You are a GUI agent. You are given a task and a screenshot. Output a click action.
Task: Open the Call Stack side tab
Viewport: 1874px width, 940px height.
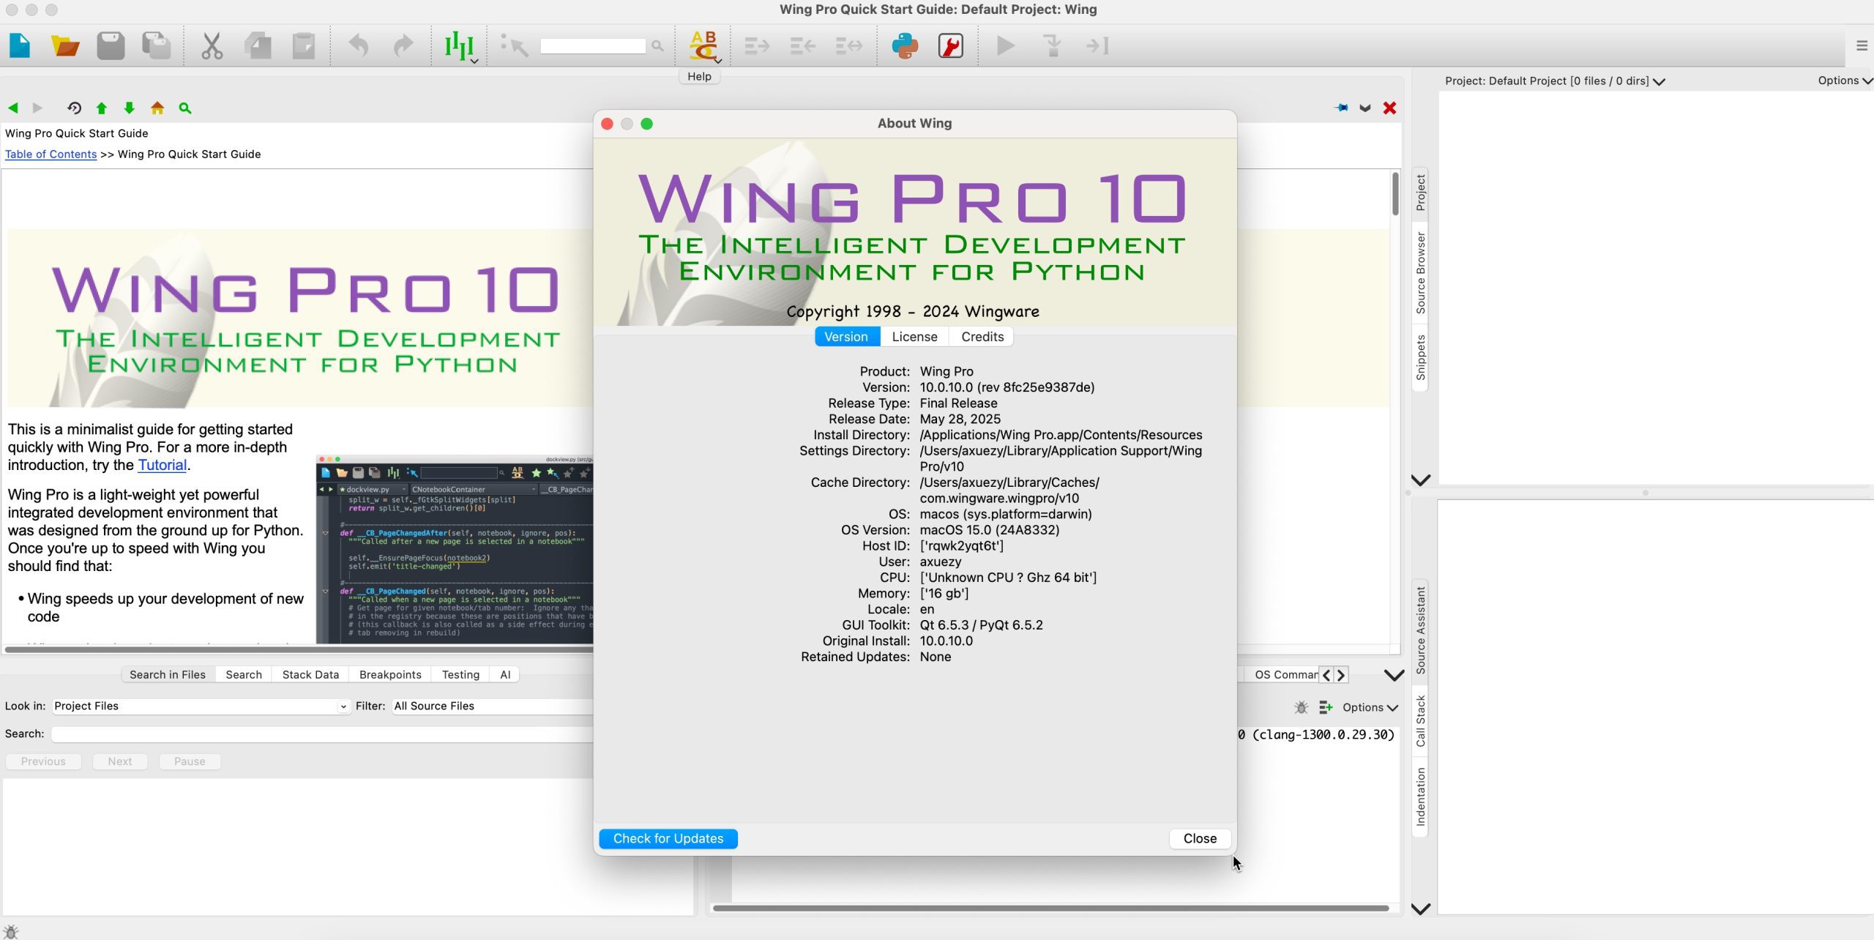tap(1421, 722)
